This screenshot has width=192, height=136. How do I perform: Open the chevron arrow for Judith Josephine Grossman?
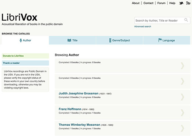[x=182, y=97]
